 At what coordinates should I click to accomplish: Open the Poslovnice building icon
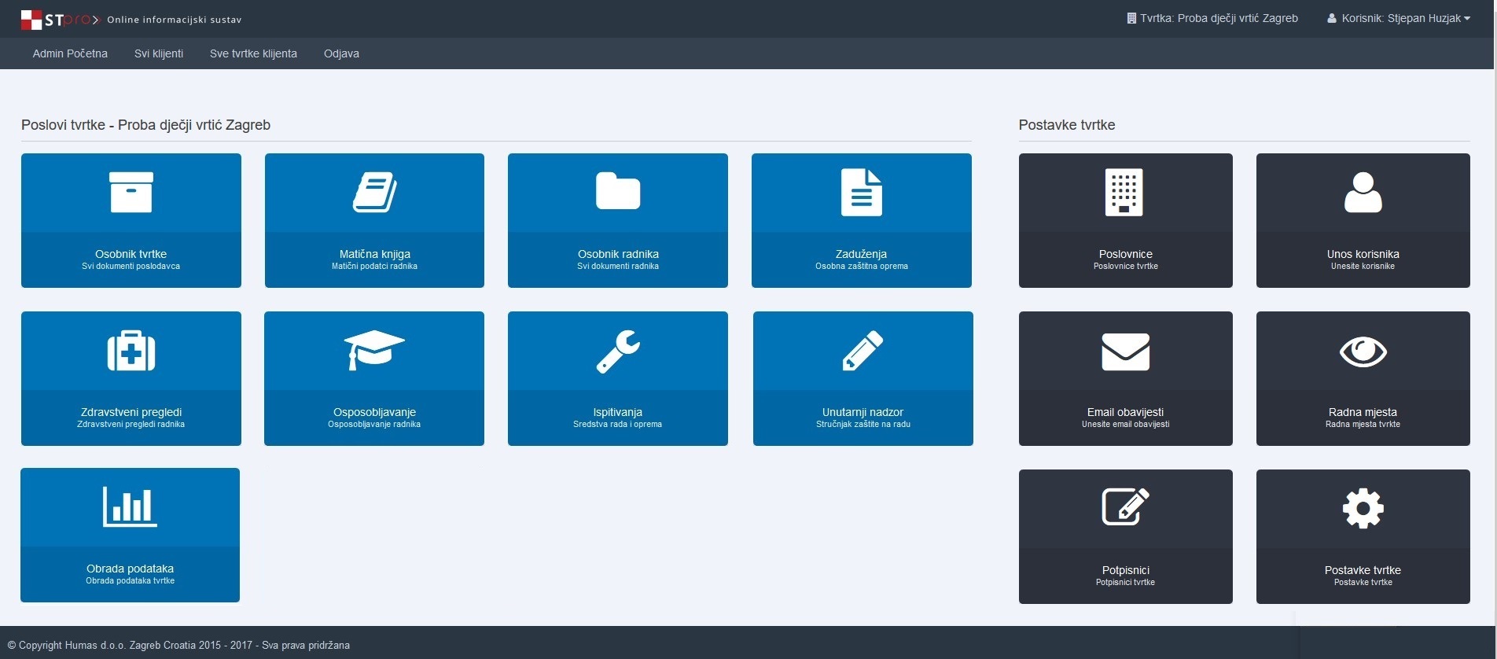[1124, 193]
